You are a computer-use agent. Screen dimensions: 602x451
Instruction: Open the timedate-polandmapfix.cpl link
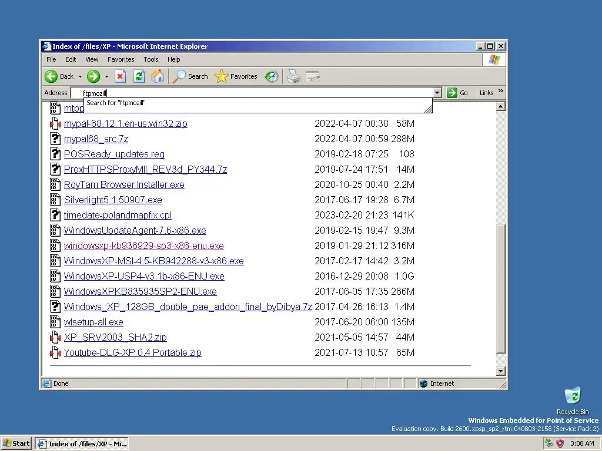(118, 215)
